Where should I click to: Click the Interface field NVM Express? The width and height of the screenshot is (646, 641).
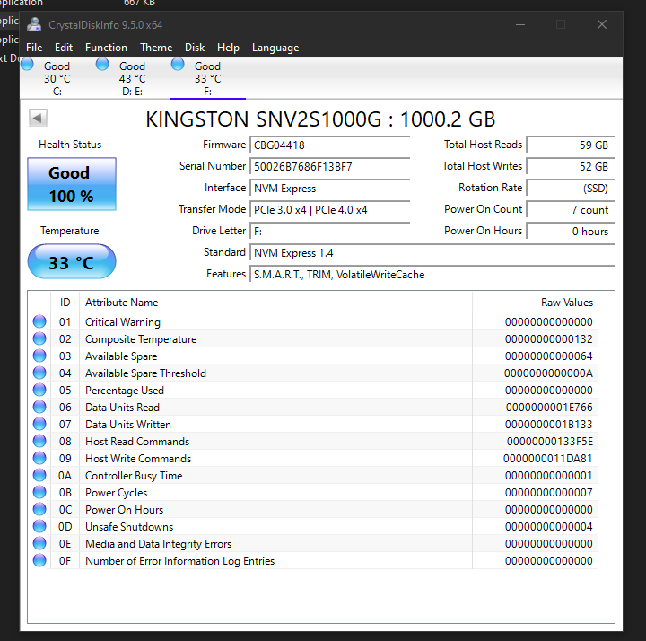click(x=329, y=189)
